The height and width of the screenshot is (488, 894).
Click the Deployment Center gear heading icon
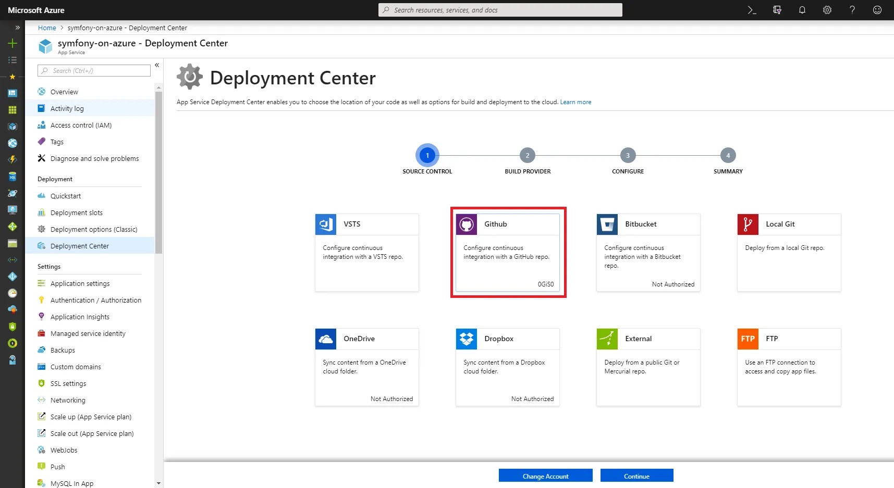[x=190, y=77]
